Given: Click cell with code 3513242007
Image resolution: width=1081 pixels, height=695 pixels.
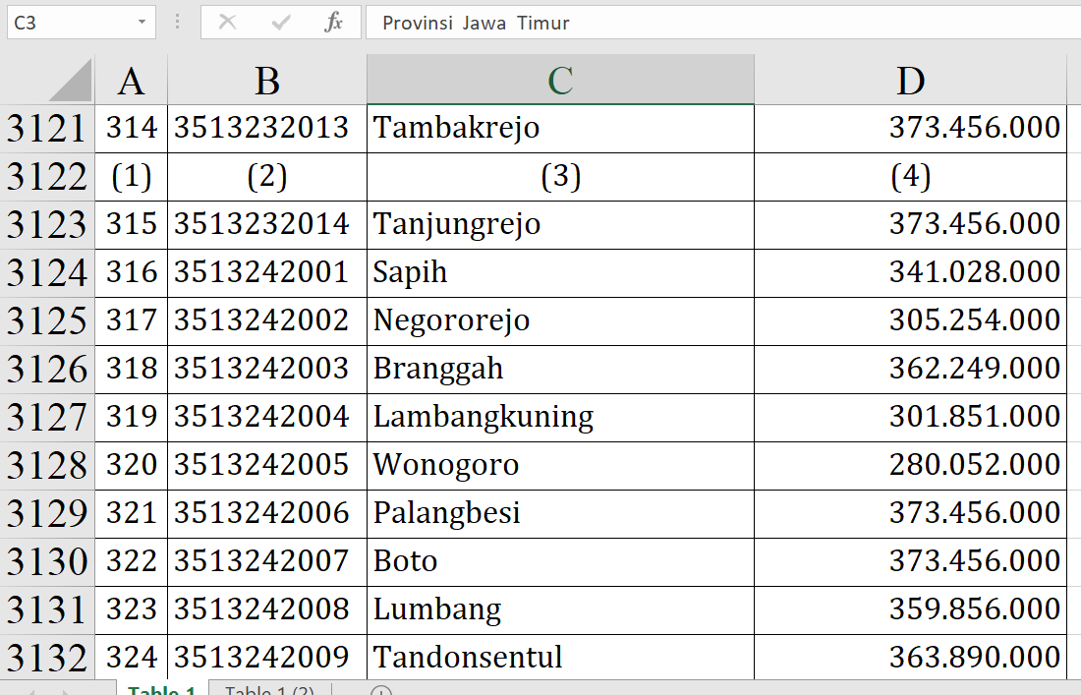Looking at the screenshot, I should (266, 561).
